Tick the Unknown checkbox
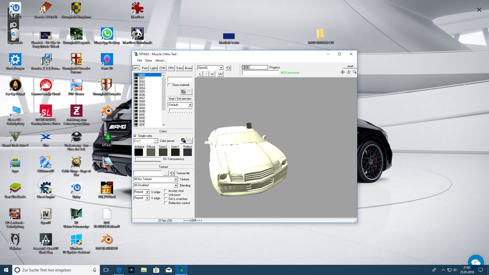This screenshot has height=275, width=489. pos(165,195)
